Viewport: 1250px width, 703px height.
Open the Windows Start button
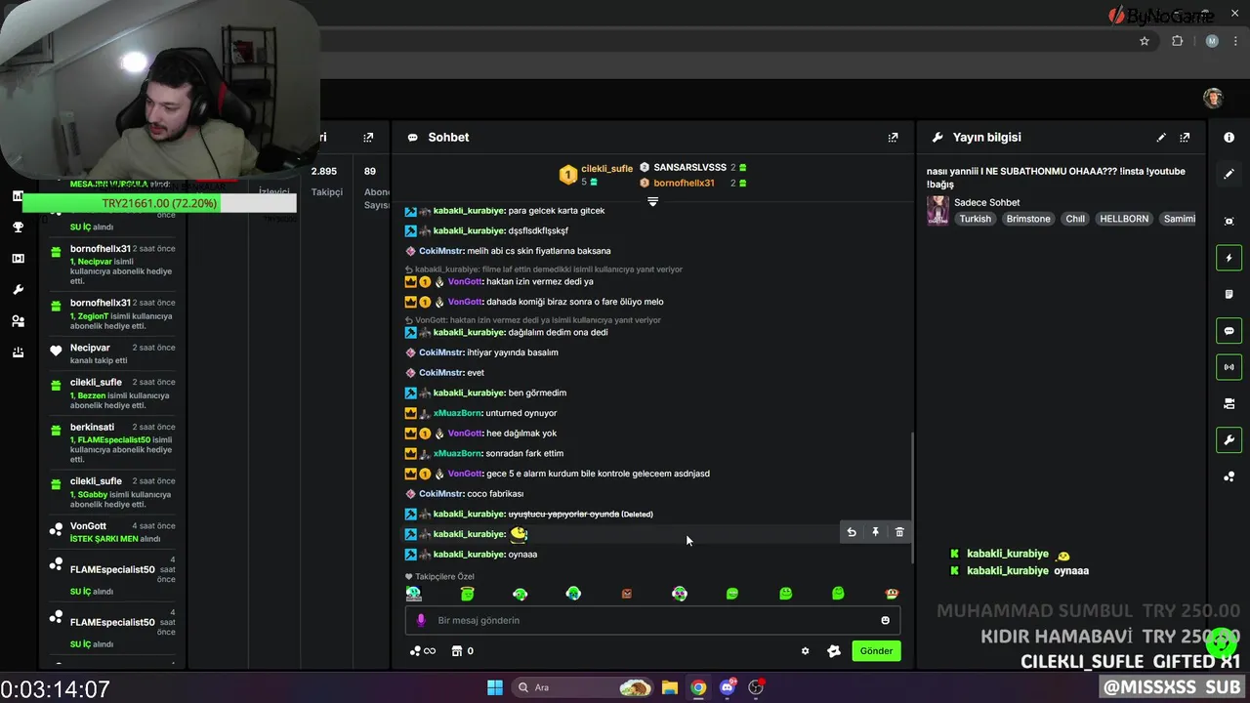[495, 687]
